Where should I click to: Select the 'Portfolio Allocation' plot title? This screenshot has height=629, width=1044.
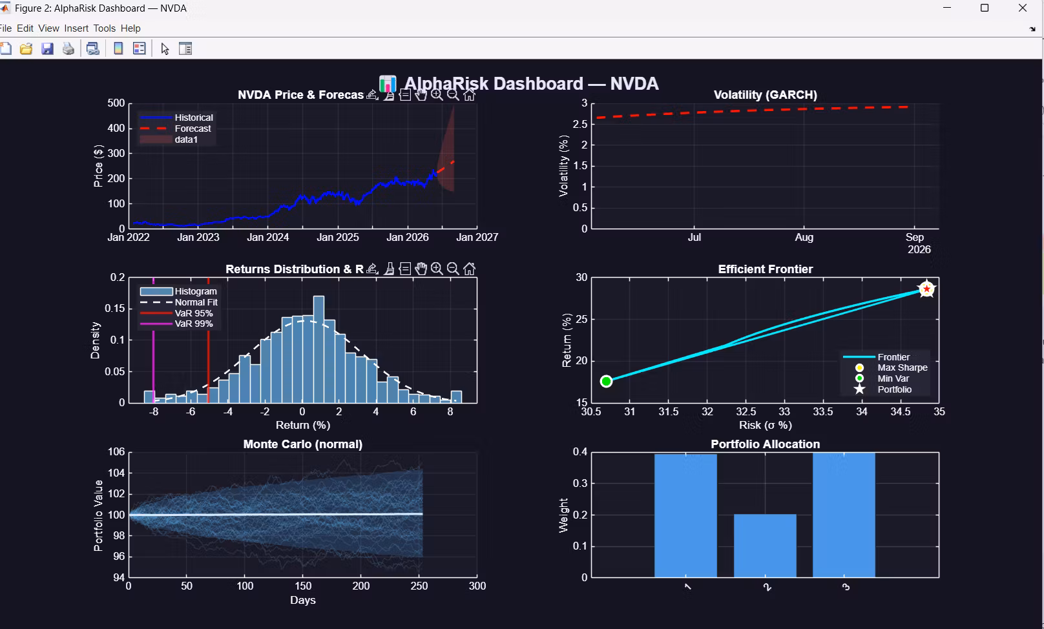tap(766, 444)
